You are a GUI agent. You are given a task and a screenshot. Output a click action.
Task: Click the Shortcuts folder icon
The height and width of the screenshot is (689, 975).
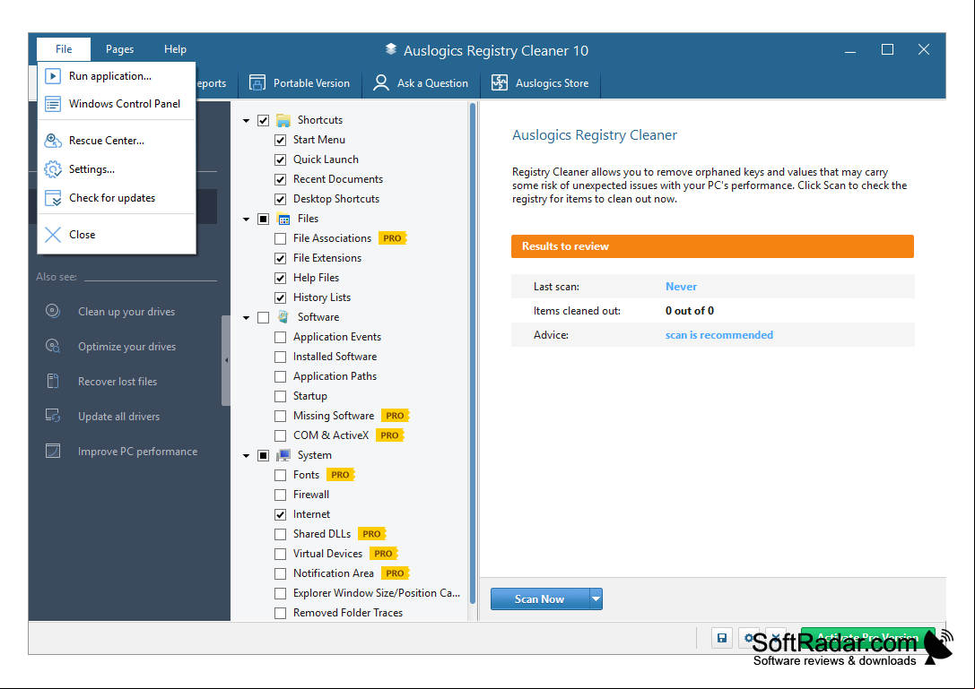(x=283, y=120)
